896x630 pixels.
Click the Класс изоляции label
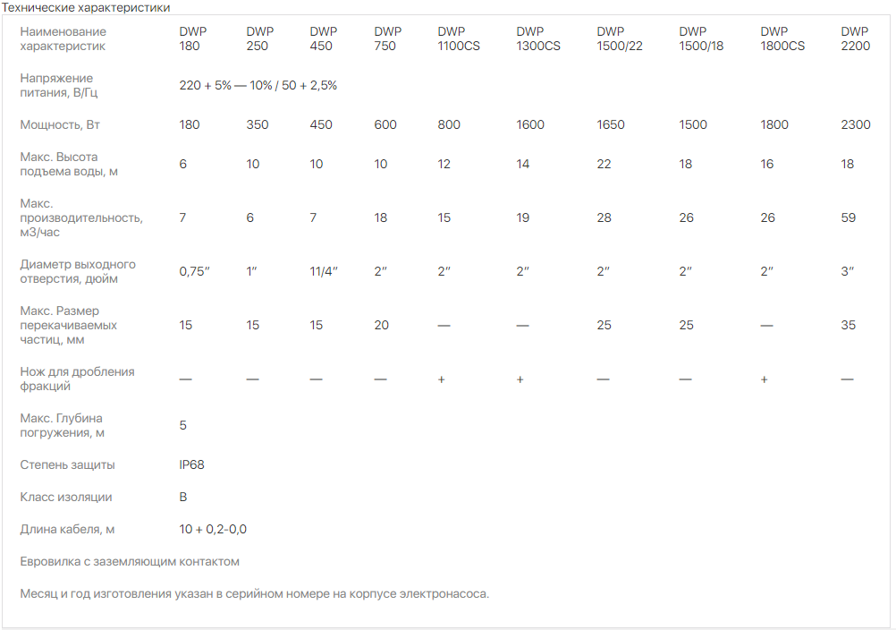click(65, 498)
